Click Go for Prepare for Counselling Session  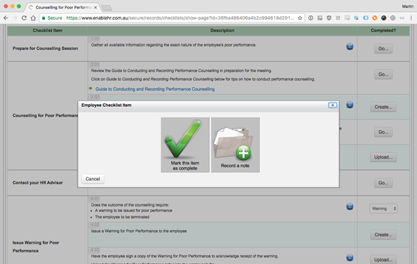383,49
